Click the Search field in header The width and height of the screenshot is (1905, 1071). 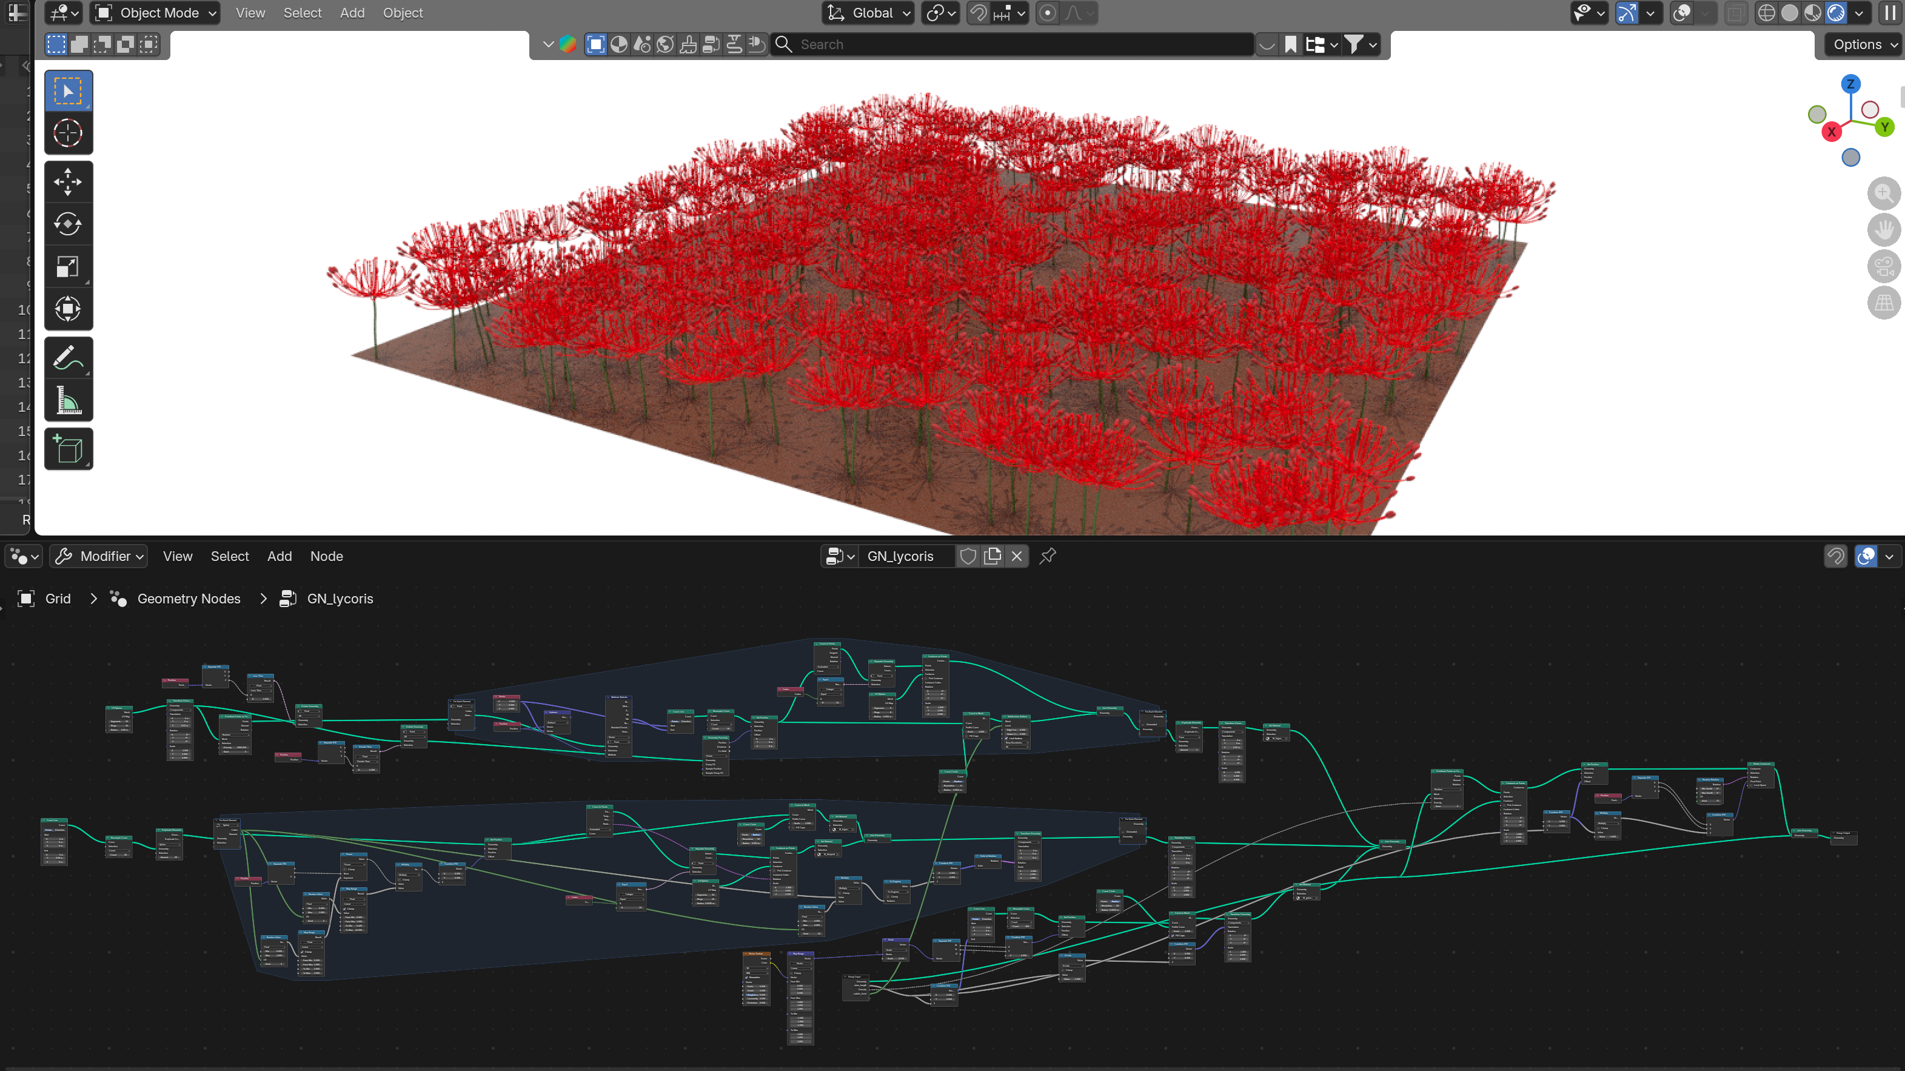click(1013, 44)
